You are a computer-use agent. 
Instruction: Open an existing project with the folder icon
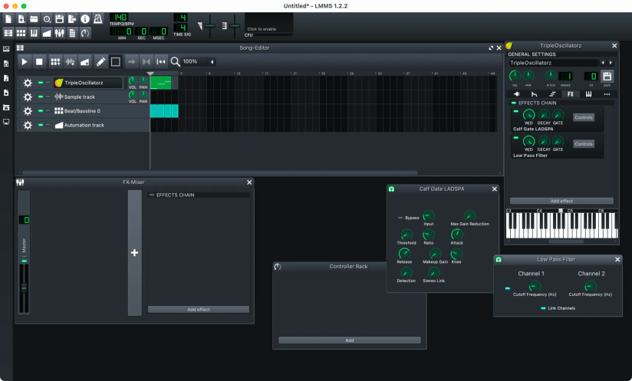(34, 19)
